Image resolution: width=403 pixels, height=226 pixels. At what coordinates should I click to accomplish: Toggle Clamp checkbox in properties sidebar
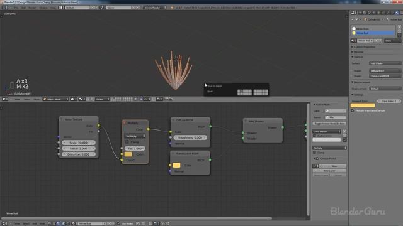[x=314, y=153]
